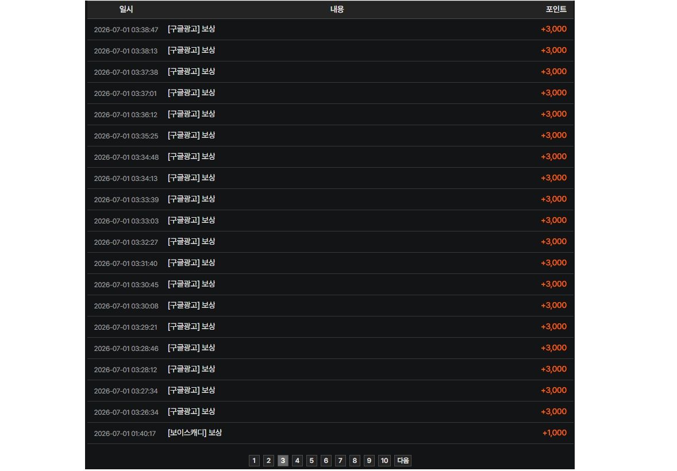
Task: Open page 2 in pagination
Action: point(268,461)
